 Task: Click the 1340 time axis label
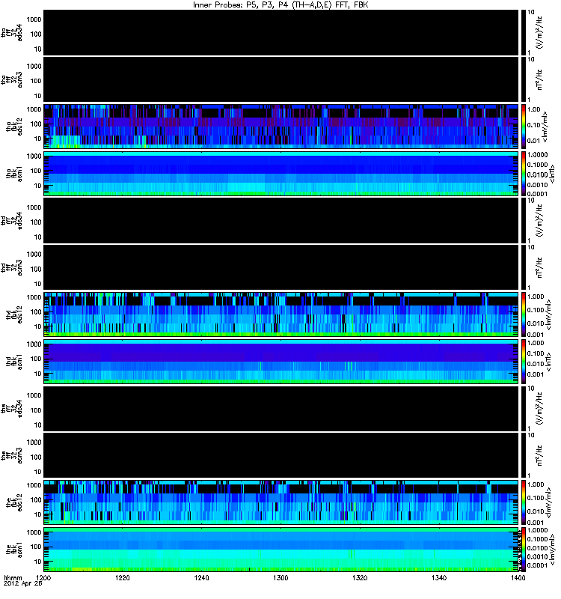point(439,578)
